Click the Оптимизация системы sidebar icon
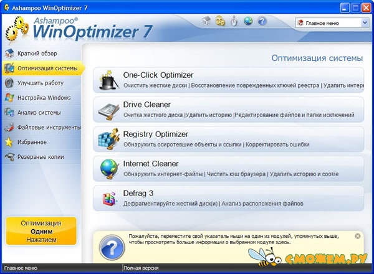Screen dimensions: 374x274 point(9,68)
